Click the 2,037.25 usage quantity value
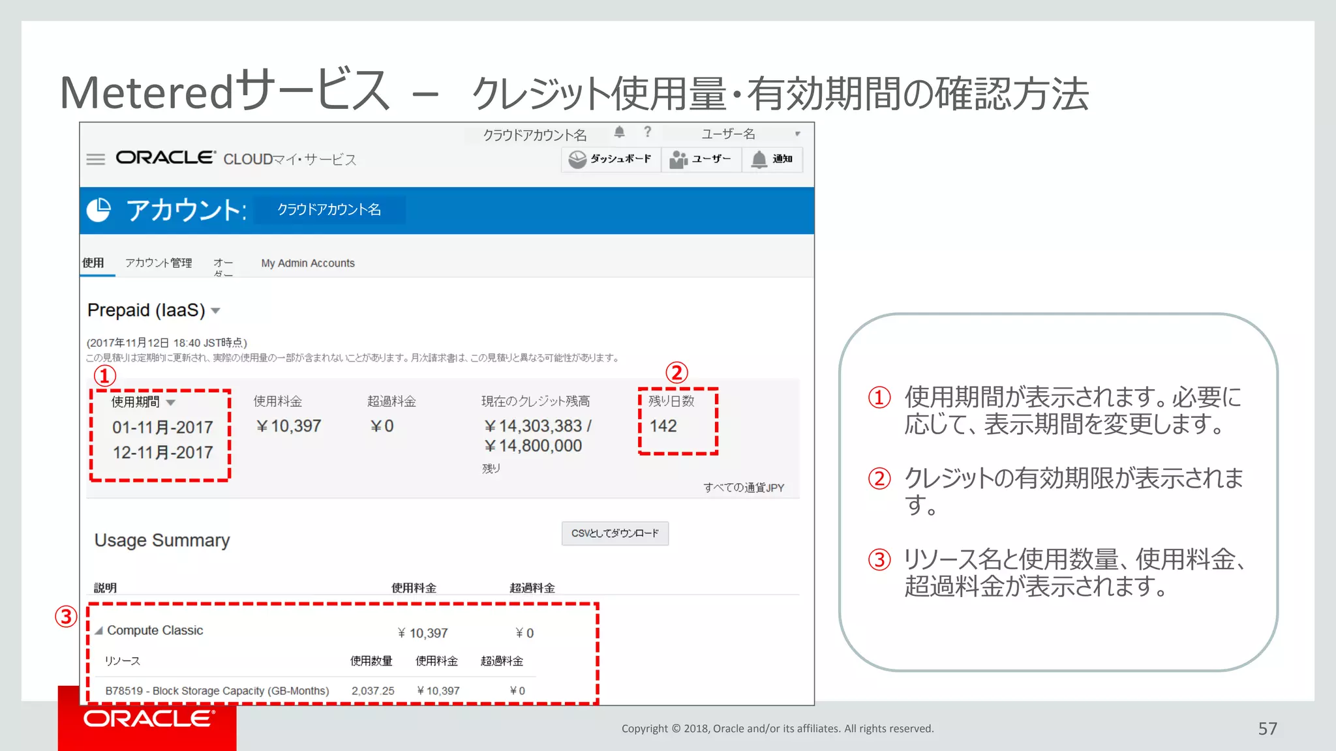Image resolution: width=1336 pixels, height=751 pixels. click(372, 691)
